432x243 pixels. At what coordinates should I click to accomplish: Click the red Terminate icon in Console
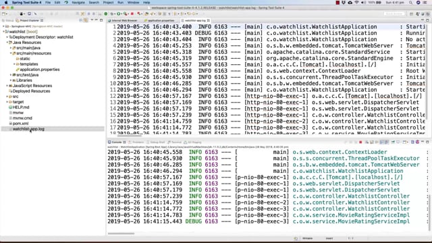click(x=360, y=142)
